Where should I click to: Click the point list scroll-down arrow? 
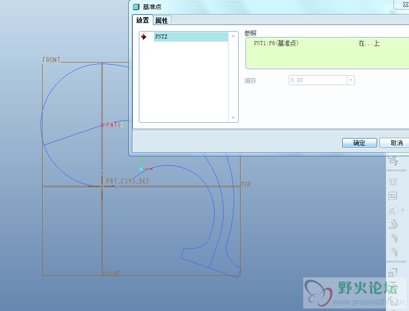point(233,118)
